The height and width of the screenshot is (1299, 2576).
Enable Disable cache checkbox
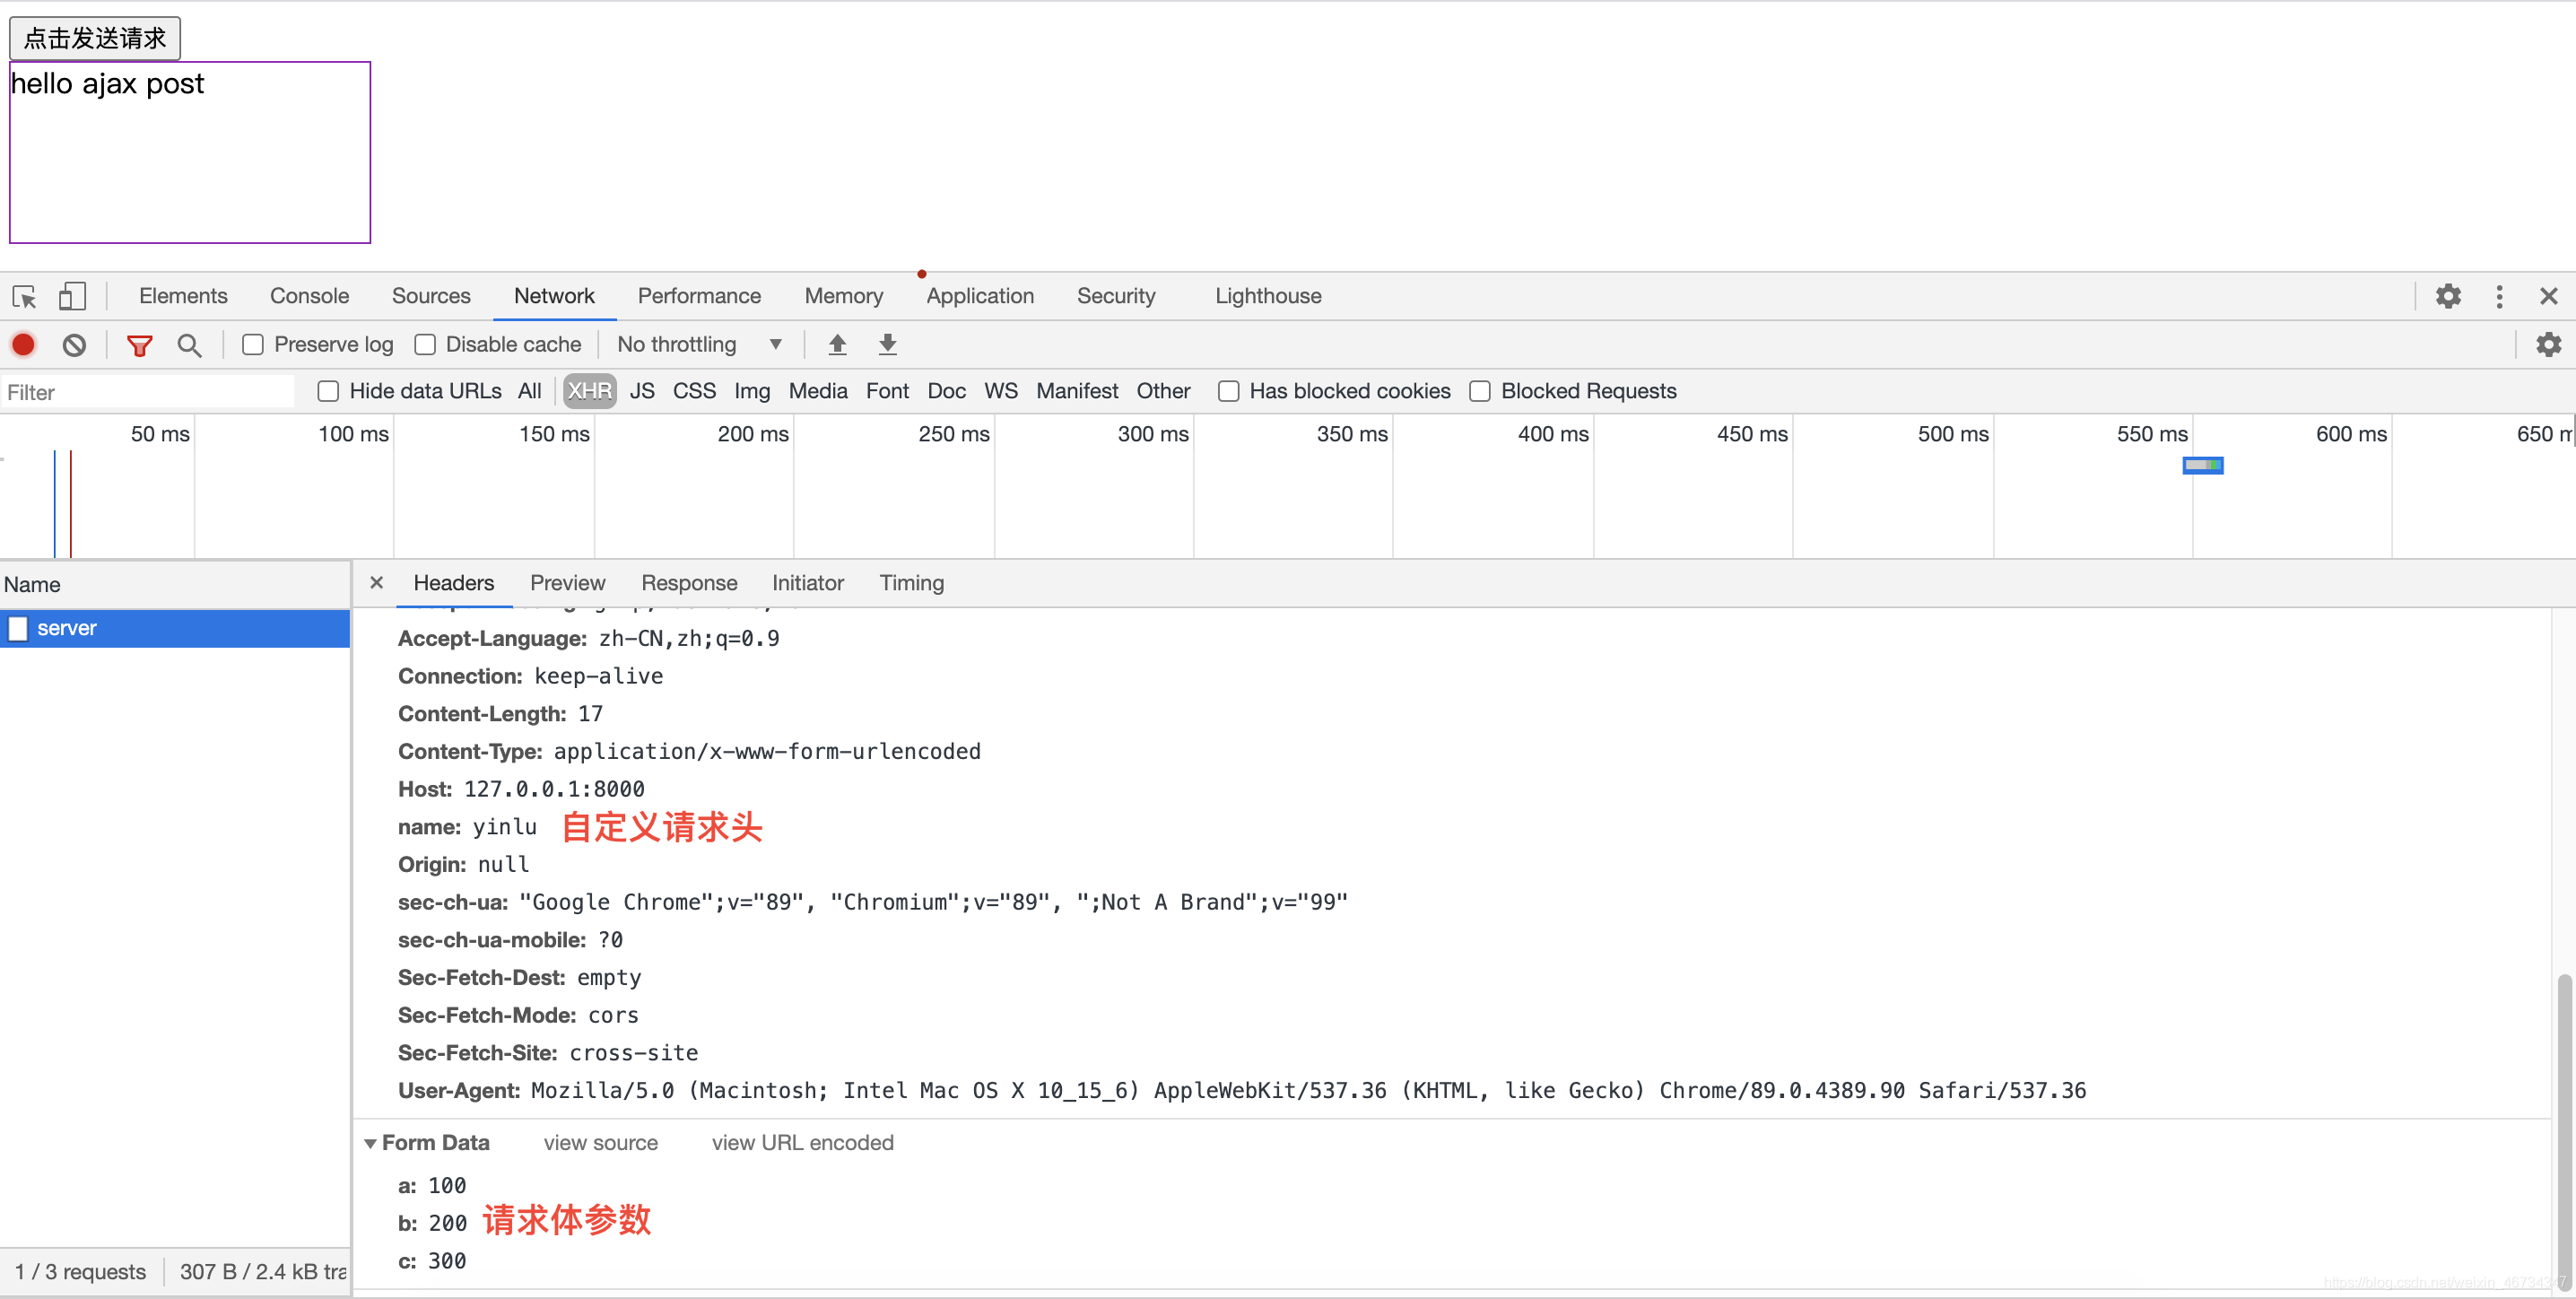425,345
